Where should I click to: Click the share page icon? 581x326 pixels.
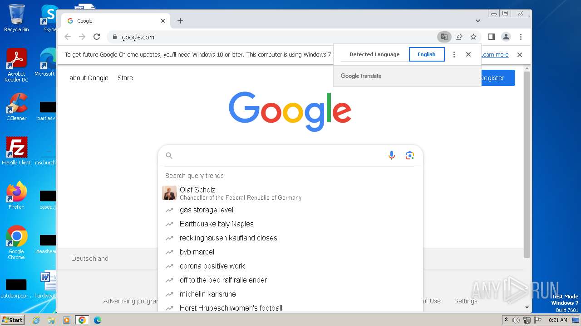459,37
